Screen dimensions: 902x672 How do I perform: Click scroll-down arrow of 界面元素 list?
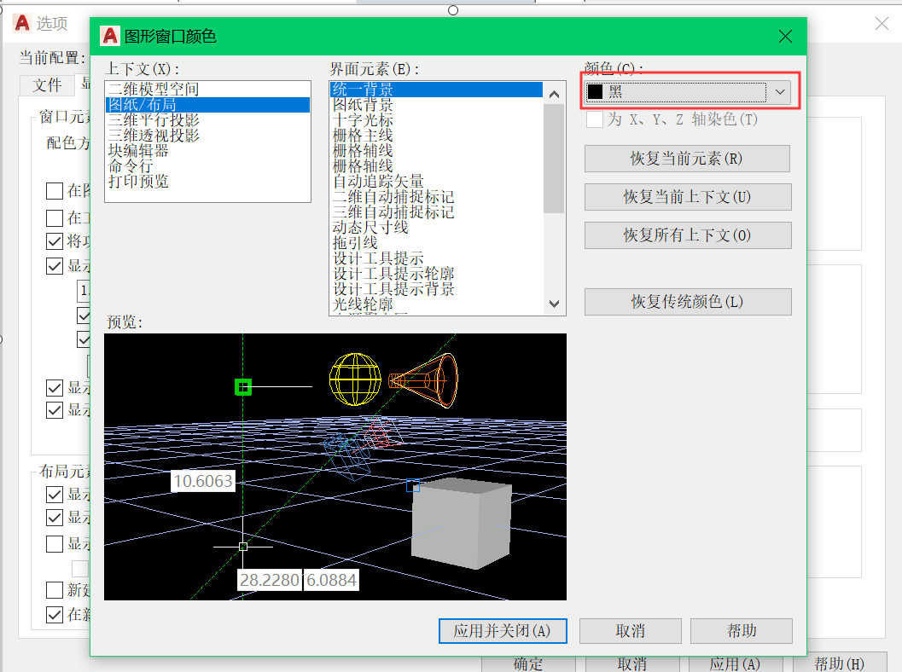[554, 304]
